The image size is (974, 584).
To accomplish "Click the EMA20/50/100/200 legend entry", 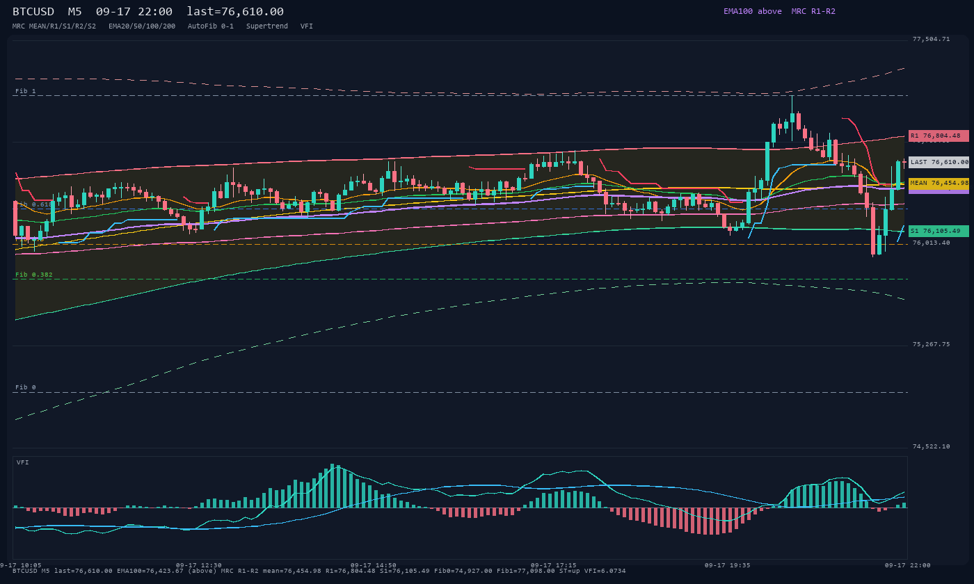I will [x=142, y=26].
